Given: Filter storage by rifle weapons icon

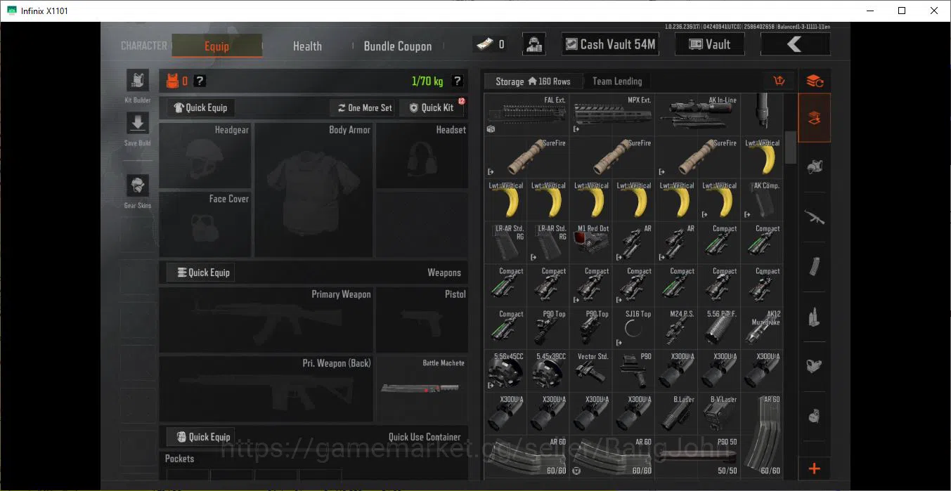Looking at the screenshot, I should point(815,217).
